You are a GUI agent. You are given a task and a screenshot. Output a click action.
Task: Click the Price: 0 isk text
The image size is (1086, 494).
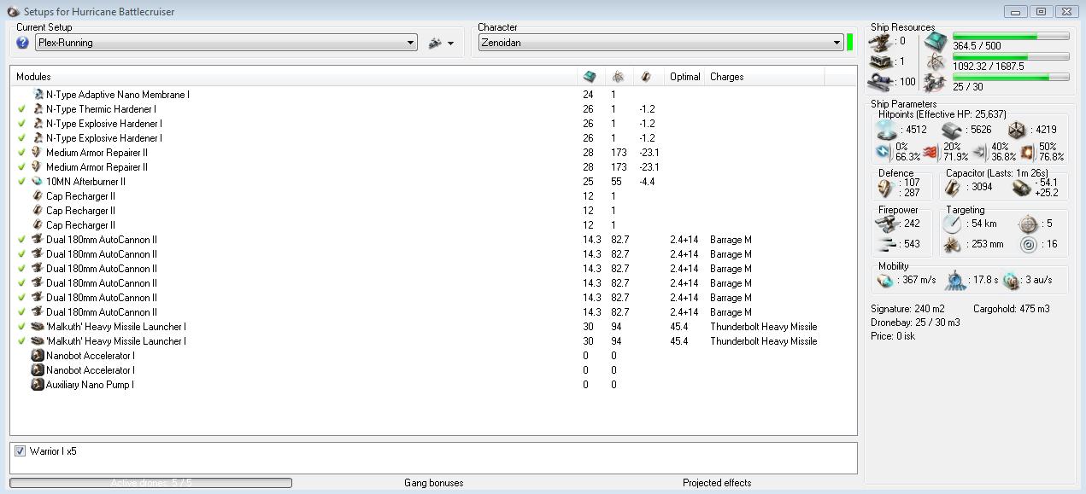coord(893,336)
